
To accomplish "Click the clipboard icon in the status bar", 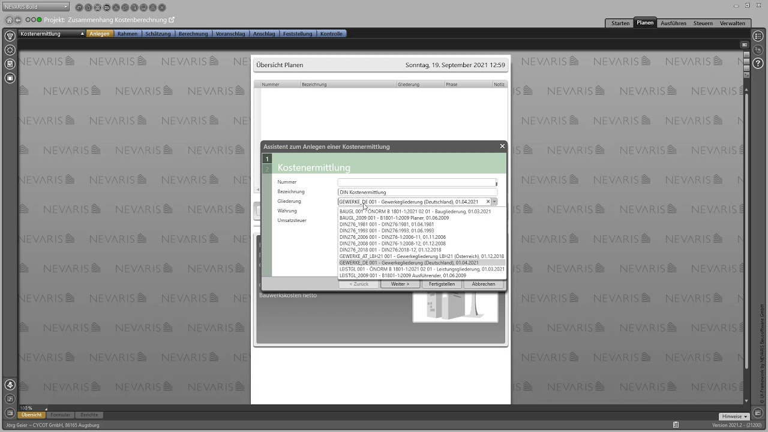I will [x=676, y=425].
